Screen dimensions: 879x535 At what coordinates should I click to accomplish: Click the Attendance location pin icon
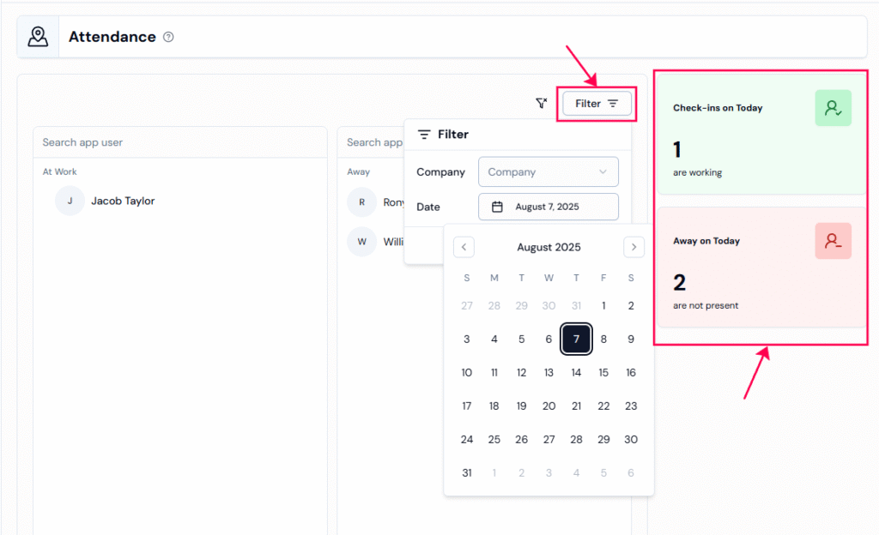[x=38, y=37]
